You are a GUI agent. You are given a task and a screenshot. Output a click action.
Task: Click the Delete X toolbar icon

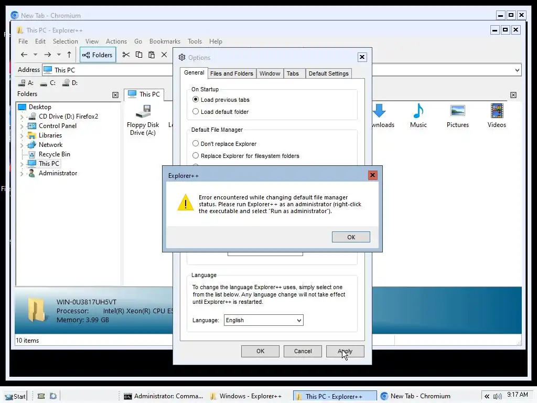pyautogui.click(x=164, y=55)
